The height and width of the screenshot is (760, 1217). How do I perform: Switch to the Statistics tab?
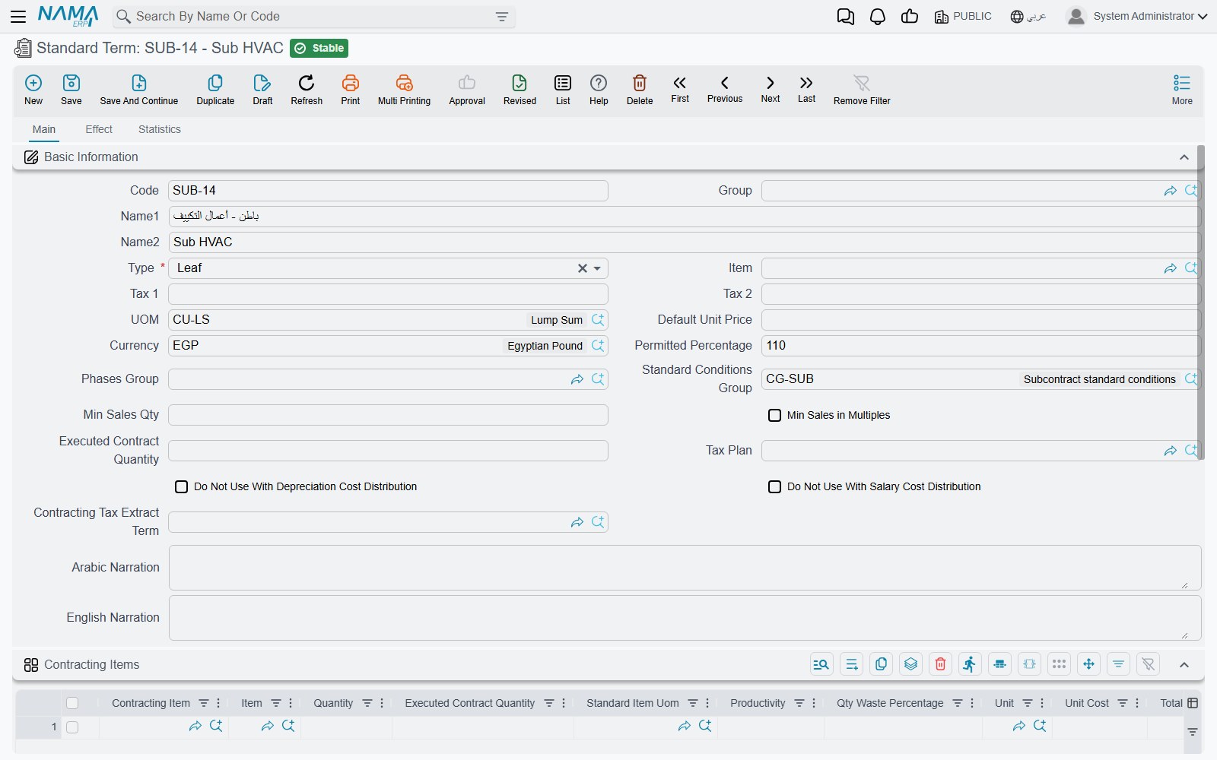pos(160,129)
